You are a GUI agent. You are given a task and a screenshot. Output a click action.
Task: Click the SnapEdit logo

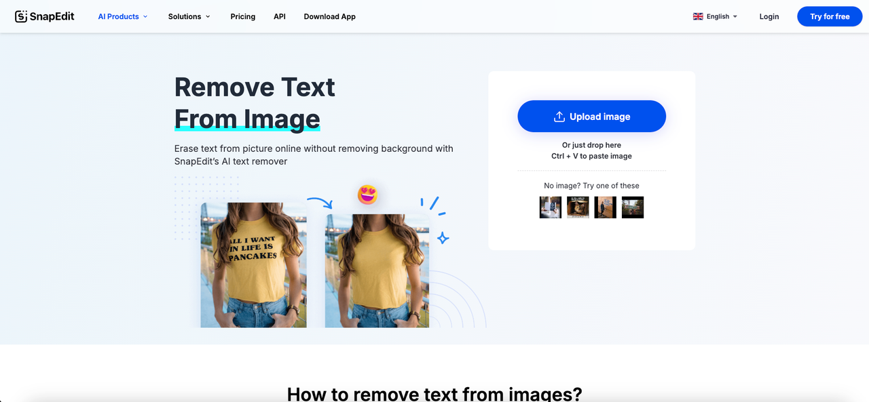(x=45, y=16)
